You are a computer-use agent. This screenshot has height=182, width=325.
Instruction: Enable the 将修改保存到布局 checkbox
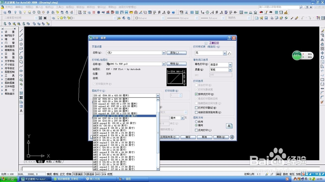coord(196,112)
